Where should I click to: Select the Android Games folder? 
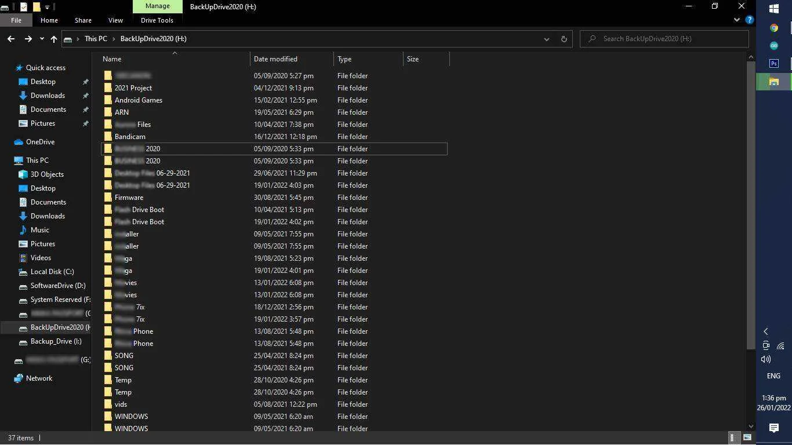point(139,100)
